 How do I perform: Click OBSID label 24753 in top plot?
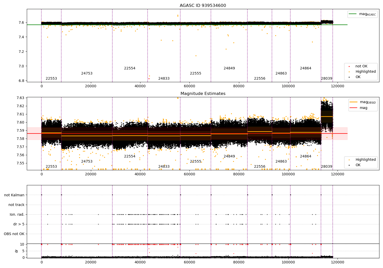[87, 74]
